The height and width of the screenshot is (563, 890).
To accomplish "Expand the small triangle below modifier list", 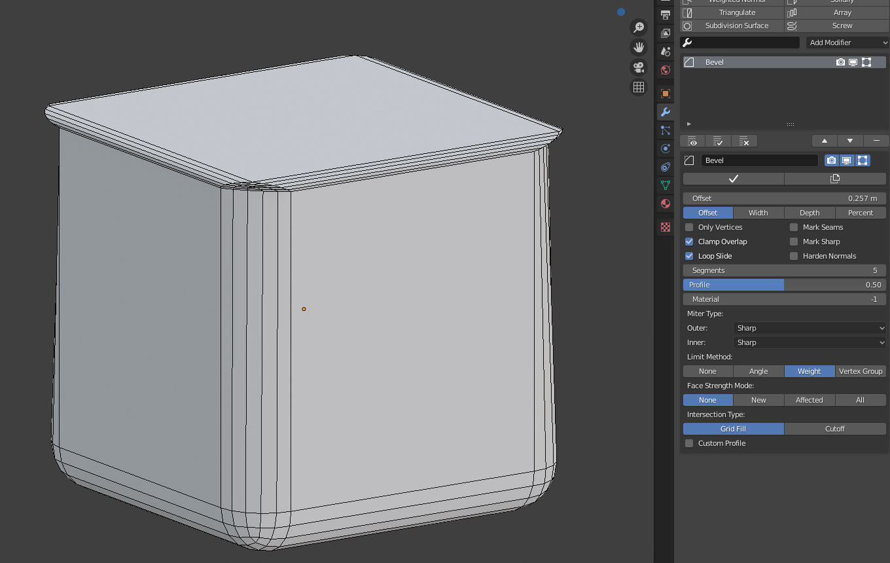I will coord(689,124).
